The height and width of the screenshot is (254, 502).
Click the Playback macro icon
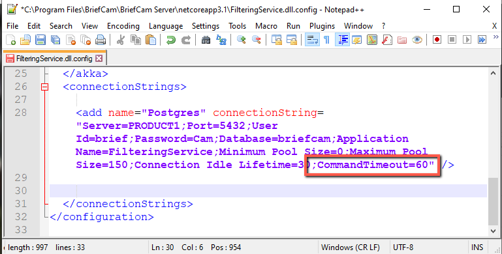click(467, 40)
